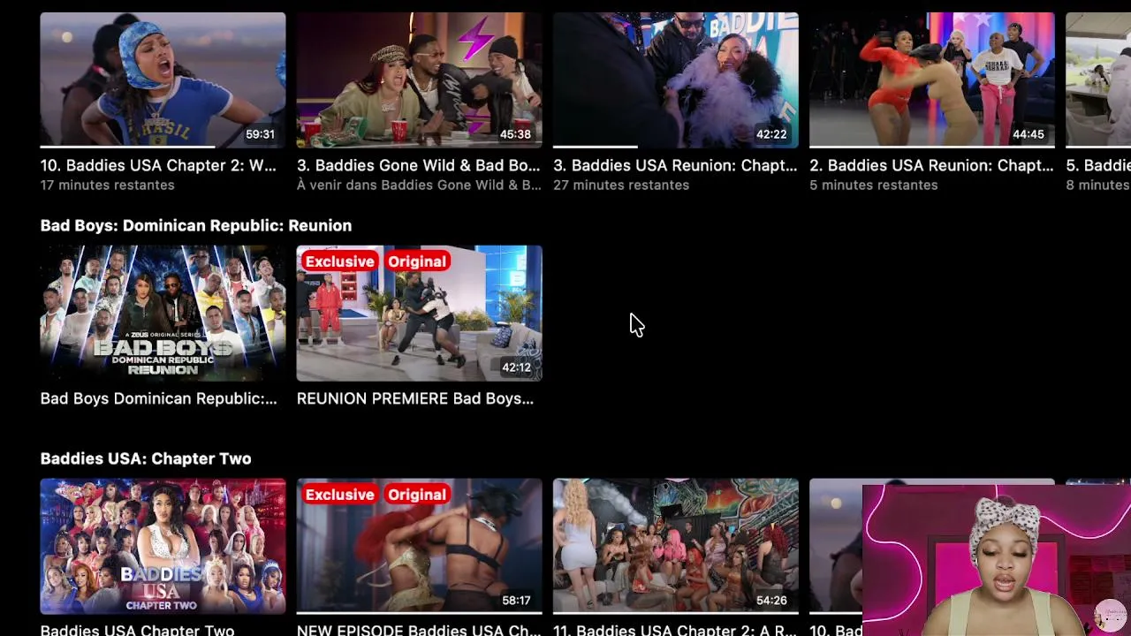Viewport: 1131px width, 636px height.
Task: Click the 54:26 duration label
Action: pos(771,601)
